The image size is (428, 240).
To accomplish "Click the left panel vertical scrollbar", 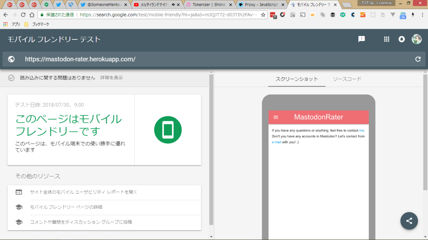I will [211, 150].
